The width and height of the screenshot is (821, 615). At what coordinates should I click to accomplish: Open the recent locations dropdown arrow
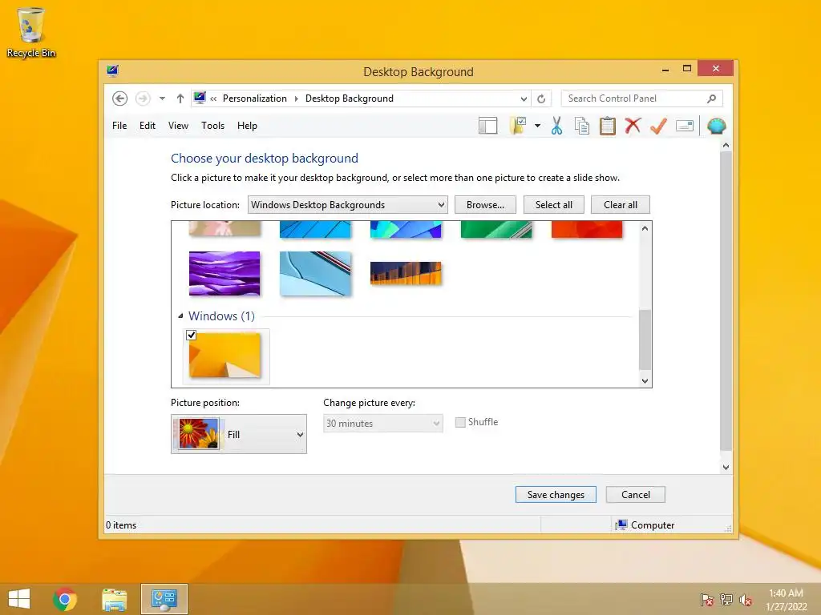point(162,98)
